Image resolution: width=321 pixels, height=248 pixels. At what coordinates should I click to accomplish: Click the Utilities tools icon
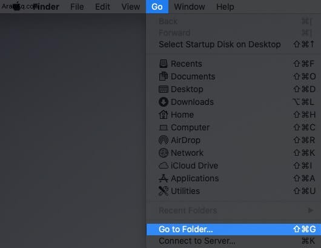164,191
